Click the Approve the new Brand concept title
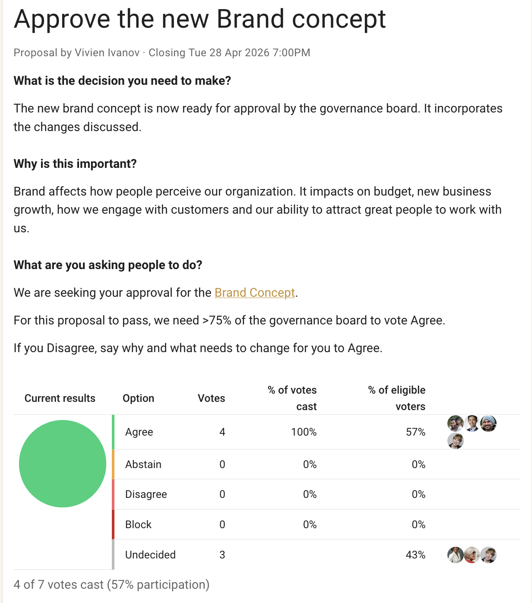 tap(200, 19)
